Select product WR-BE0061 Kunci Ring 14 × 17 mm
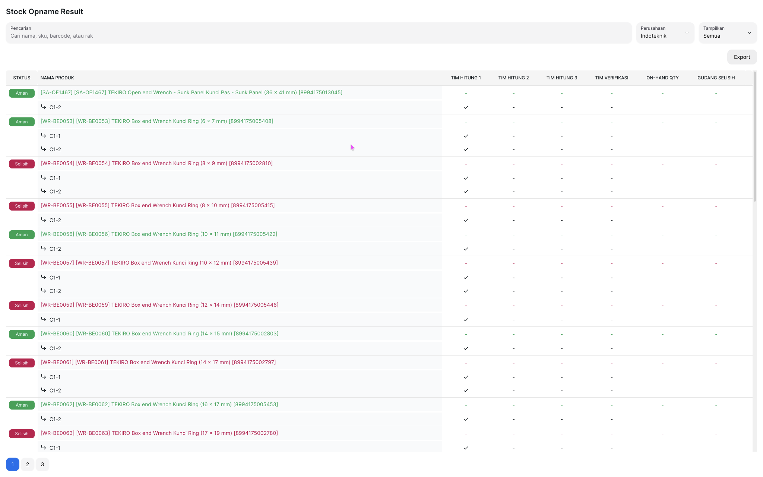 click(158, 362)
